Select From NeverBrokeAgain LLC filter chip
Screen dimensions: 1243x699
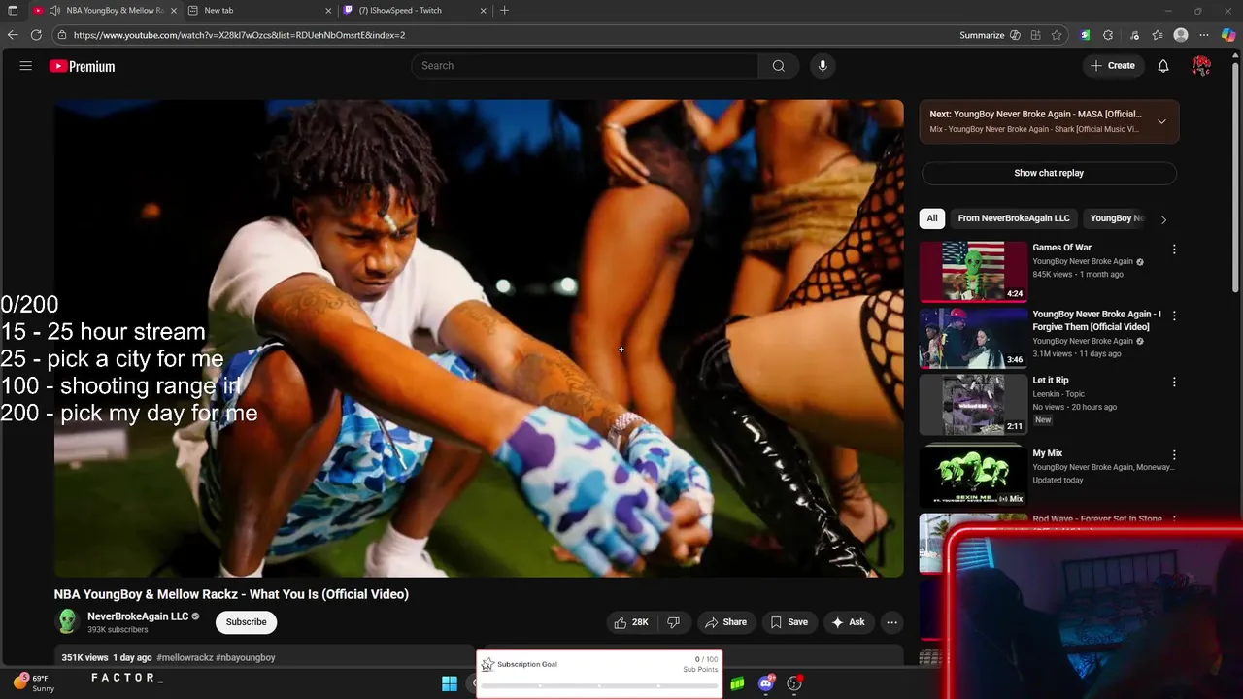coord(1014,218)
